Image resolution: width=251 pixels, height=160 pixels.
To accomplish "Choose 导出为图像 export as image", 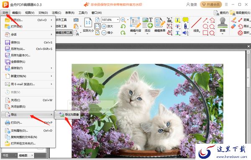I will point(67,114).
